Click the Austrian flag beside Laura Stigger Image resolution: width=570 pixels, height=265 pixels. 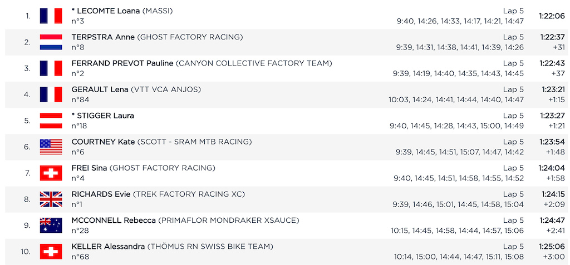pos(51,121)
